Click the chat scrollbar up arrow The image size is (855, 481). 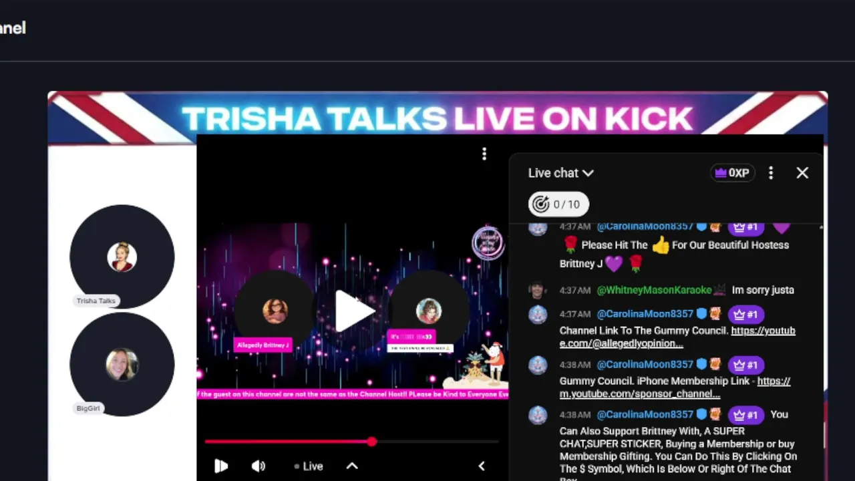pyautogui.click(x=821, y=228)
